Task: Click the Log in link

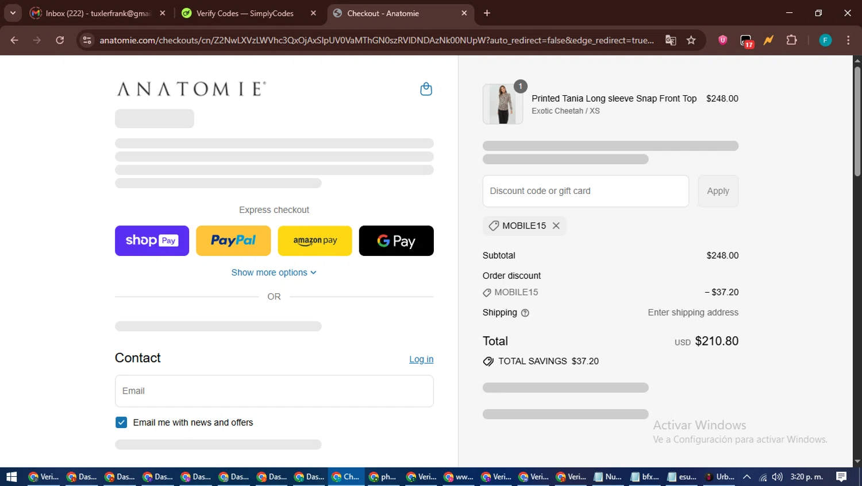Action: tap(421, 359)
